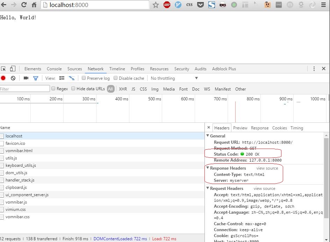Viewport: 330px width, 242px height.
Task: Toggle the capture screenshots camera icon
Action: point(26,78)
